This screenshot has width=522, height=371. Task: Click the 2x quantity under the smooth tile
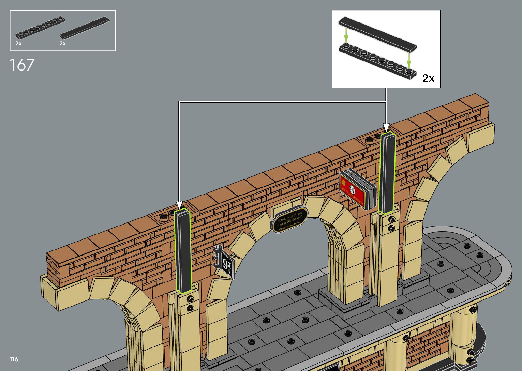click(x=62, y=44)
